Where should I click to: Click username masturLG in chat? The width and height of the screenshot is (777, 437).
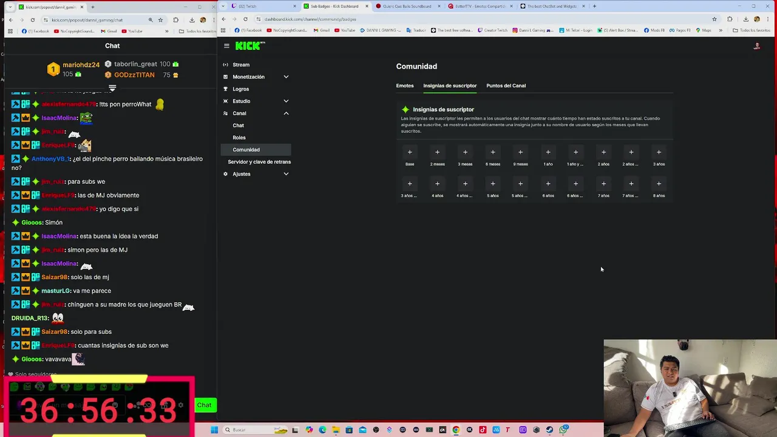coord(56,291)
